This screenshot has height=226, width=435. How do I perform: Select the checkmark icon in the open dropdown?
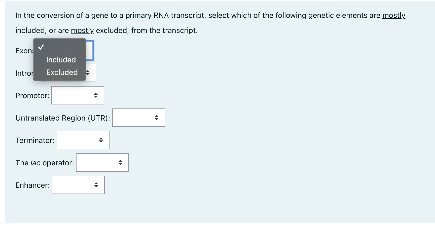(x=41, y=47)
